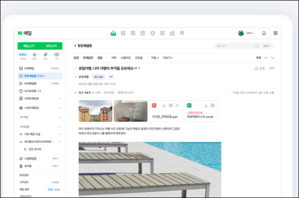The width and height of the screenshot is (299, 198).
Task: Open the user account name dropdown
Action: click(x=250, y=33)
